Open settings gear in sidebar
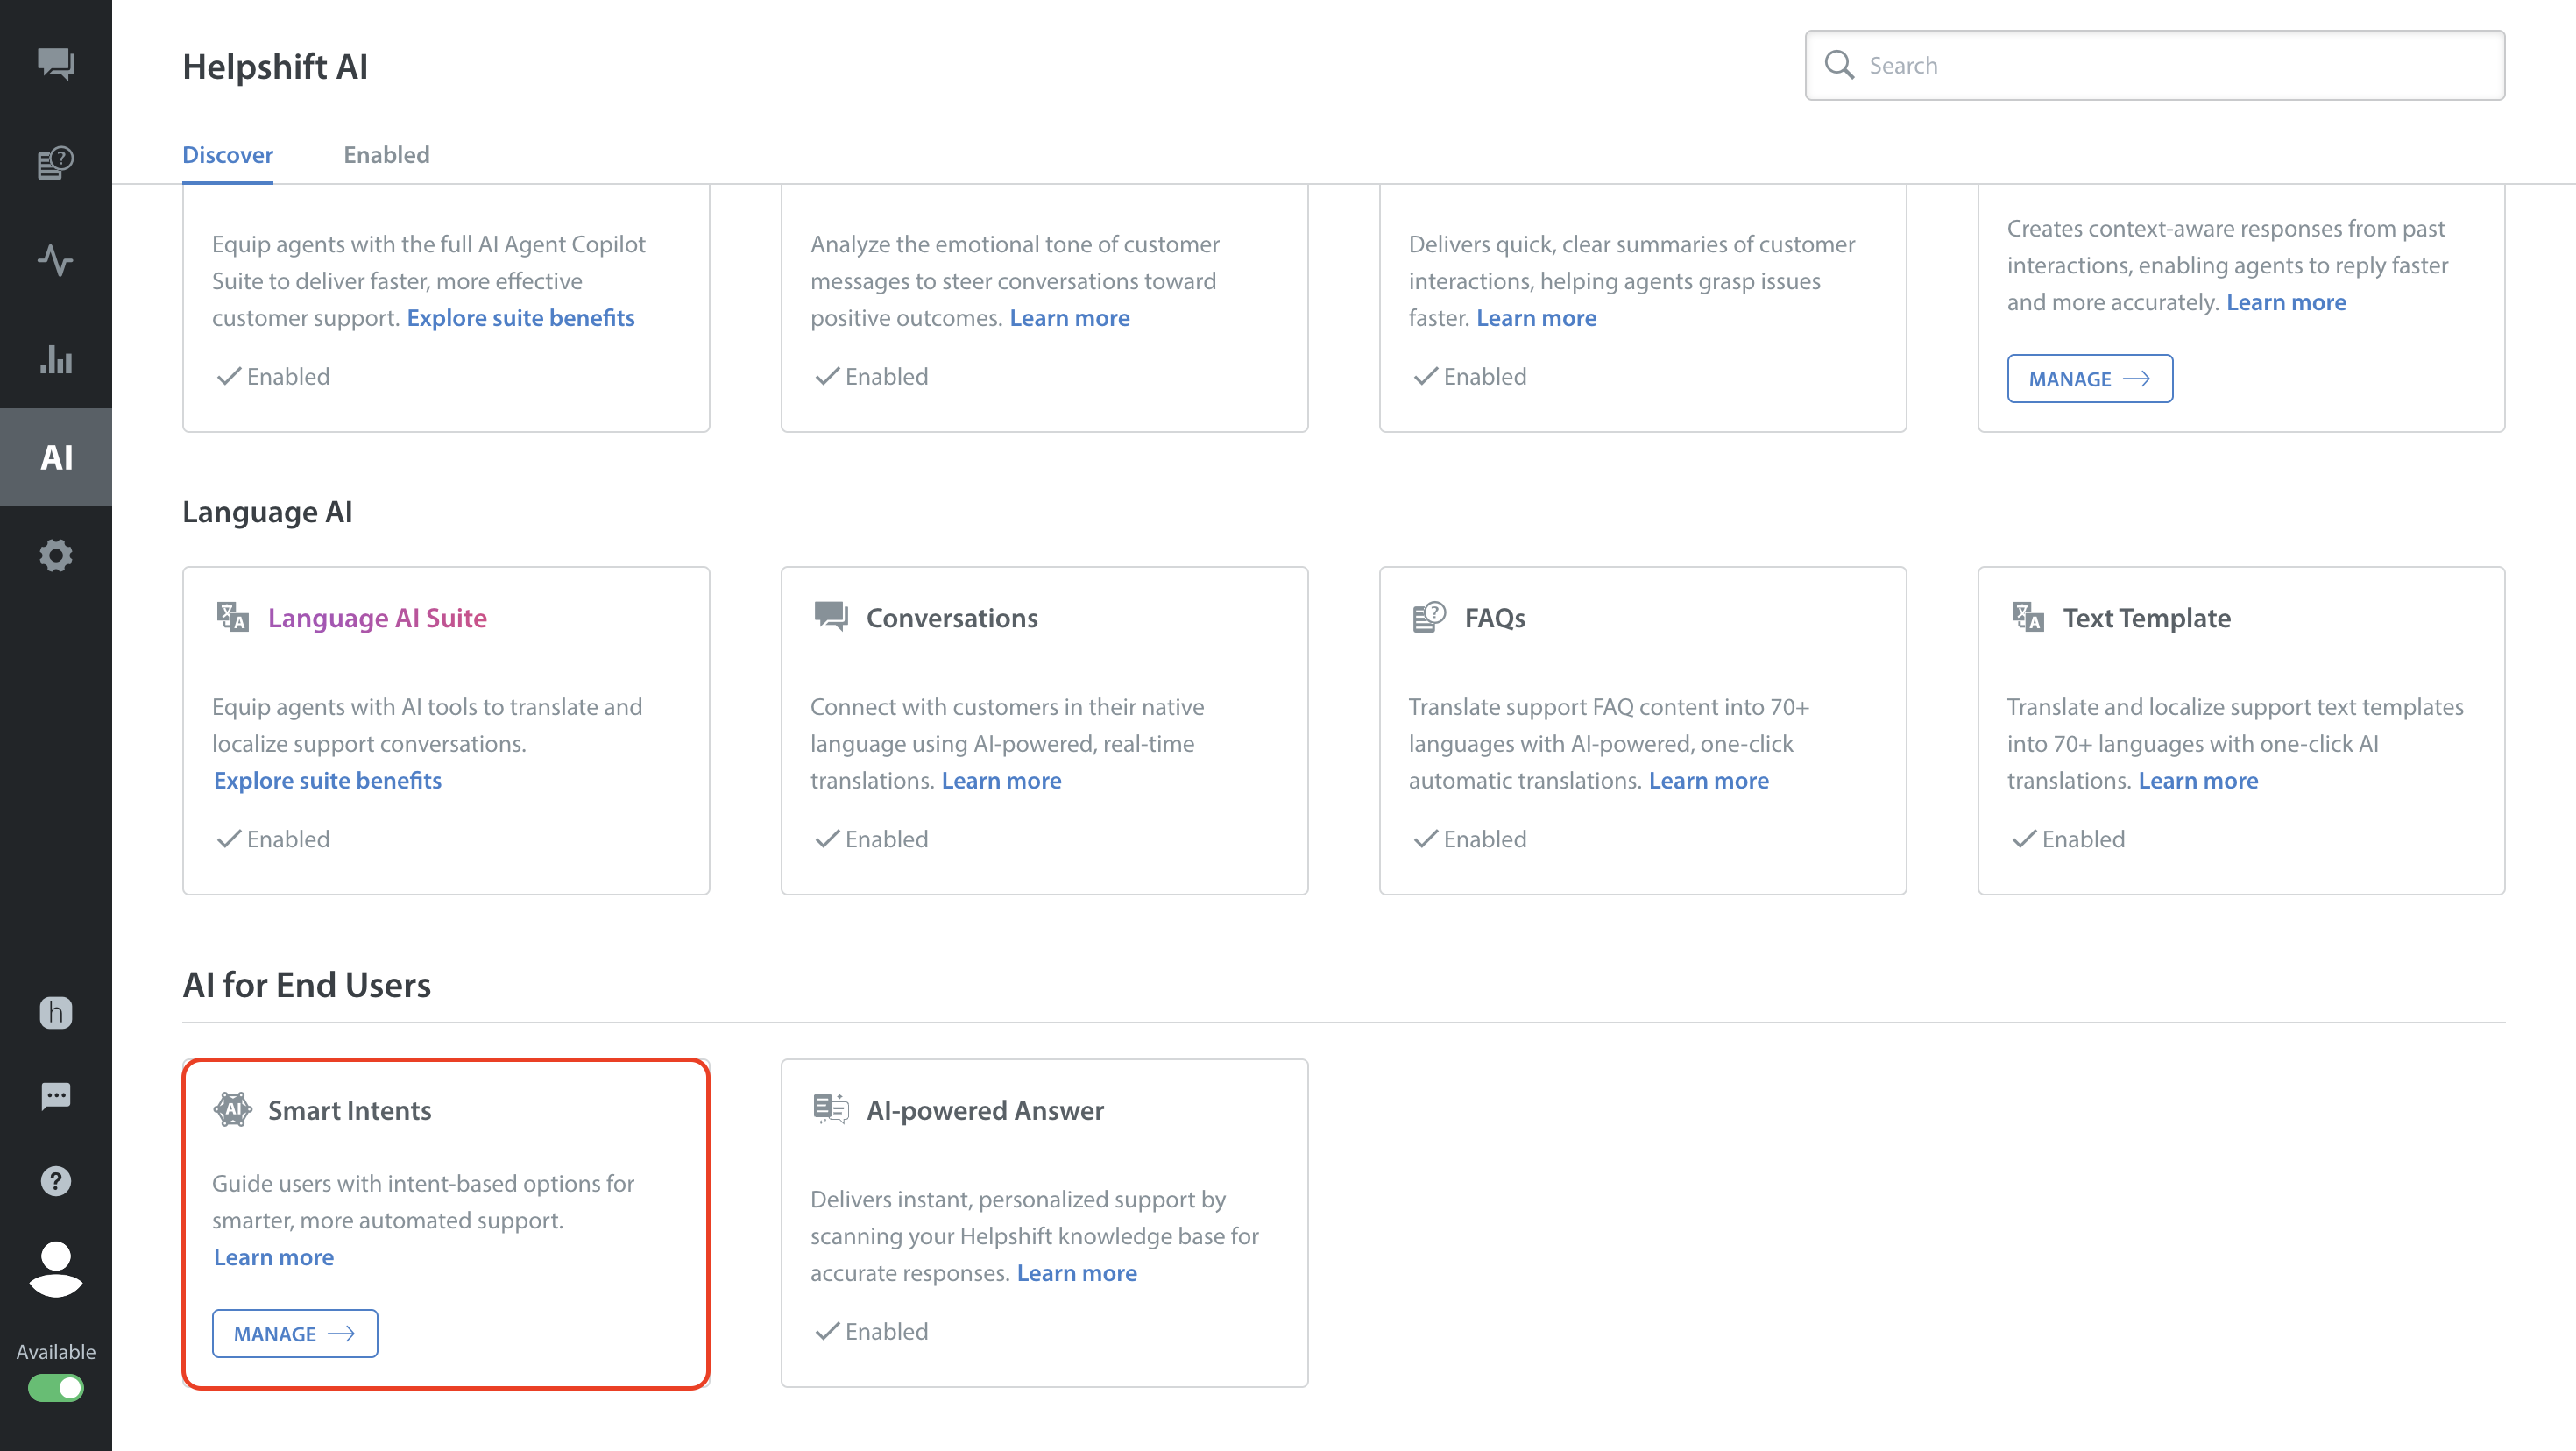 56,555
